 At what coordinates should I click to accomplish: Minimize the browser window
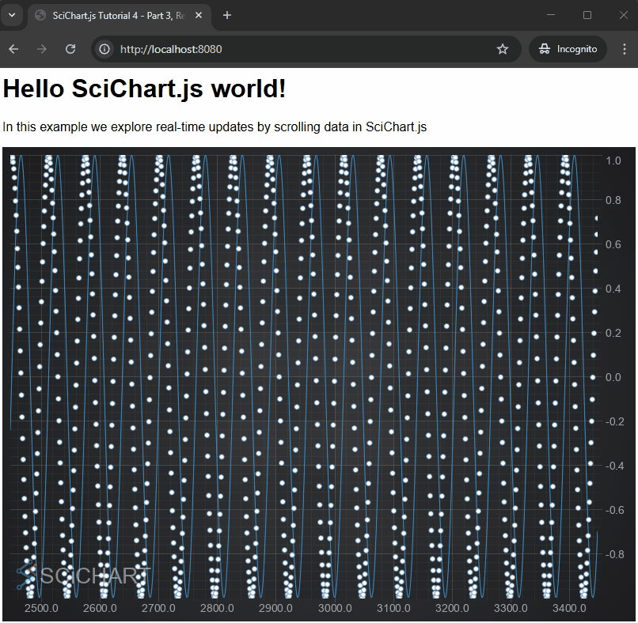pos(551,15)
